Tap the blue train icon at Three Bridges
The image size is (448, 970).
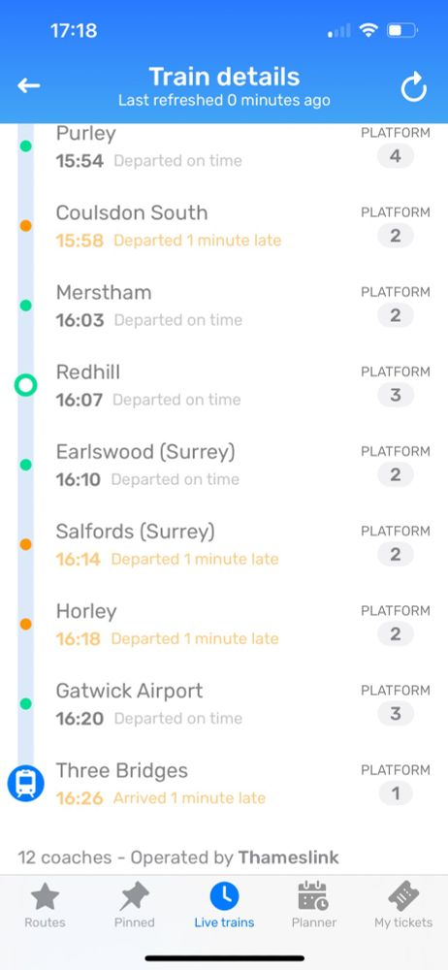[x=25, y=783]
